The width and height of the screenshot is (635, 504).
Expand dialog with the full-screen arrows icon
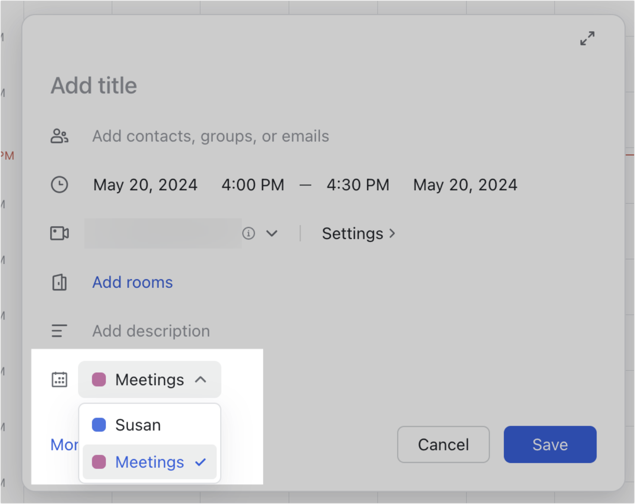tap(587, 39)
